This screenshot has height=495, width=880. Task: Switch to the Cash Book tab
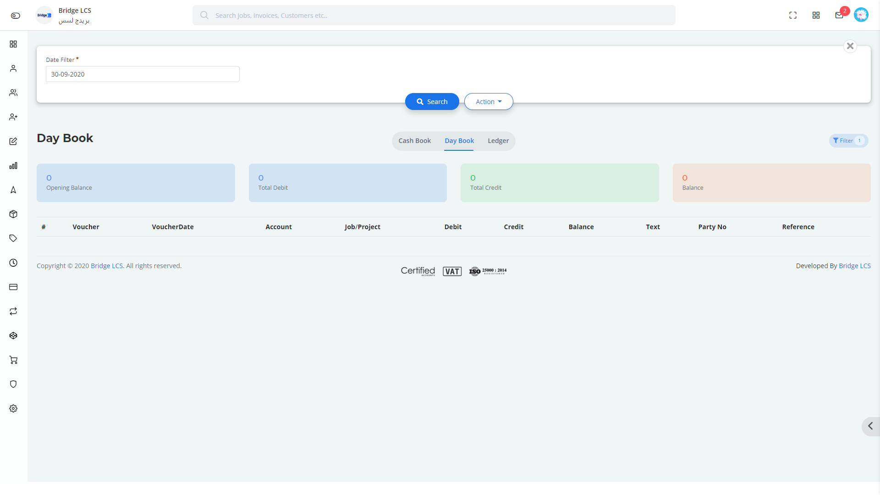click(415, 140)
